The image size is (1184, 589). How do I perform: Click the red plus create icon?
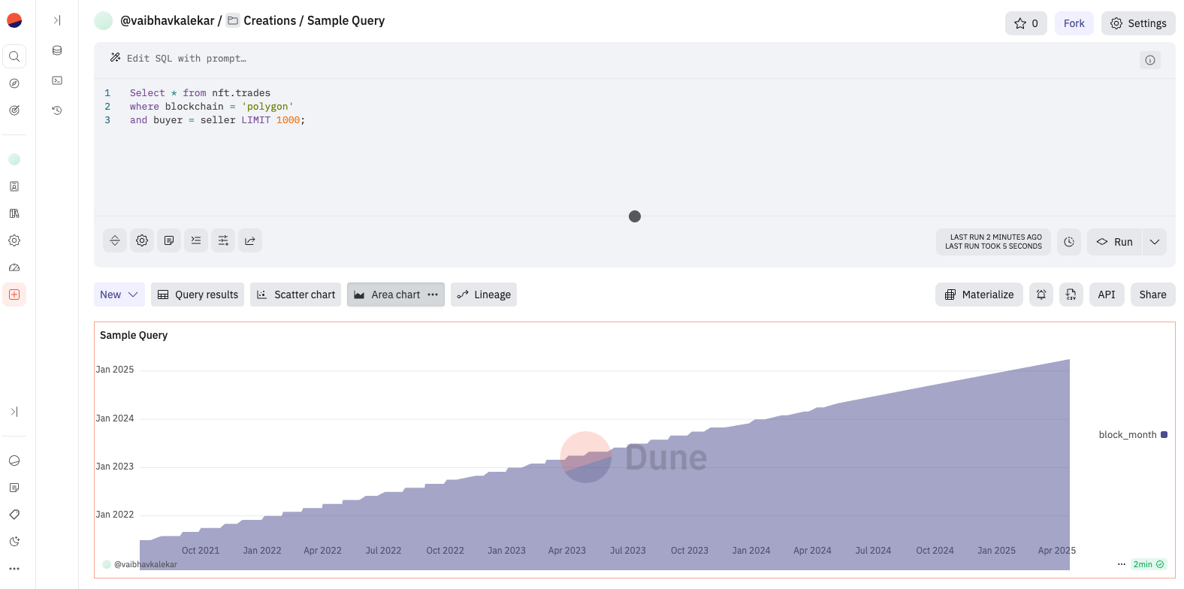tap(14, 294)
